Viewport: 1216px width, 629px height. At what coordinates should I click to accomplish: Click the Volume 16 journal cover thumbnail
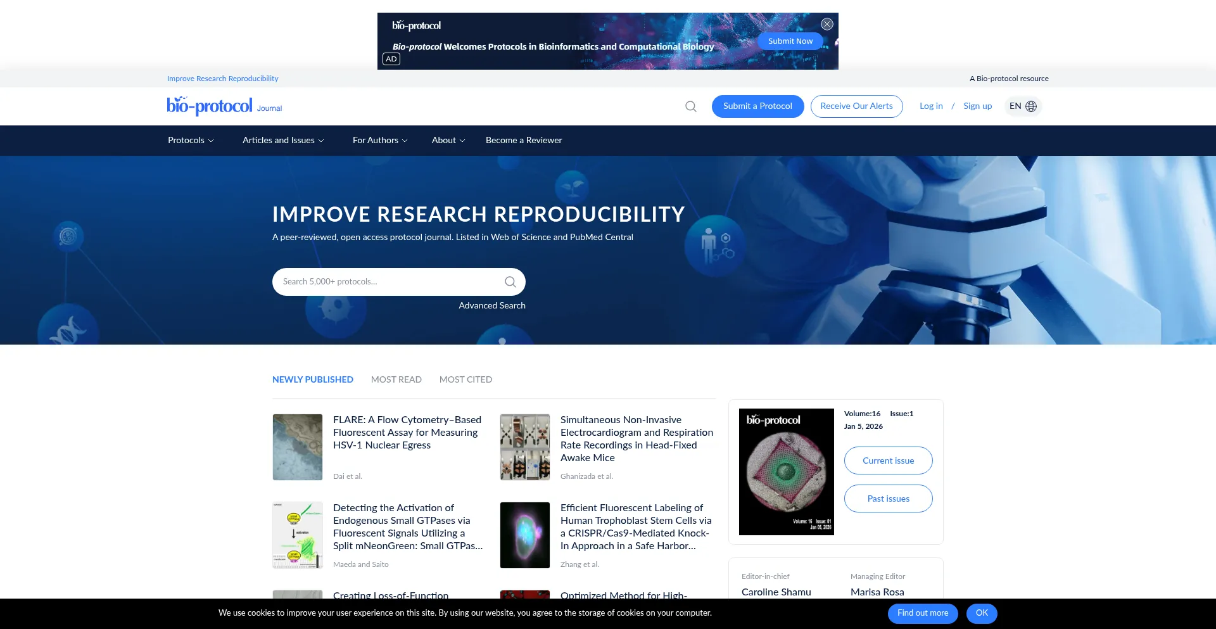[786, 471]
